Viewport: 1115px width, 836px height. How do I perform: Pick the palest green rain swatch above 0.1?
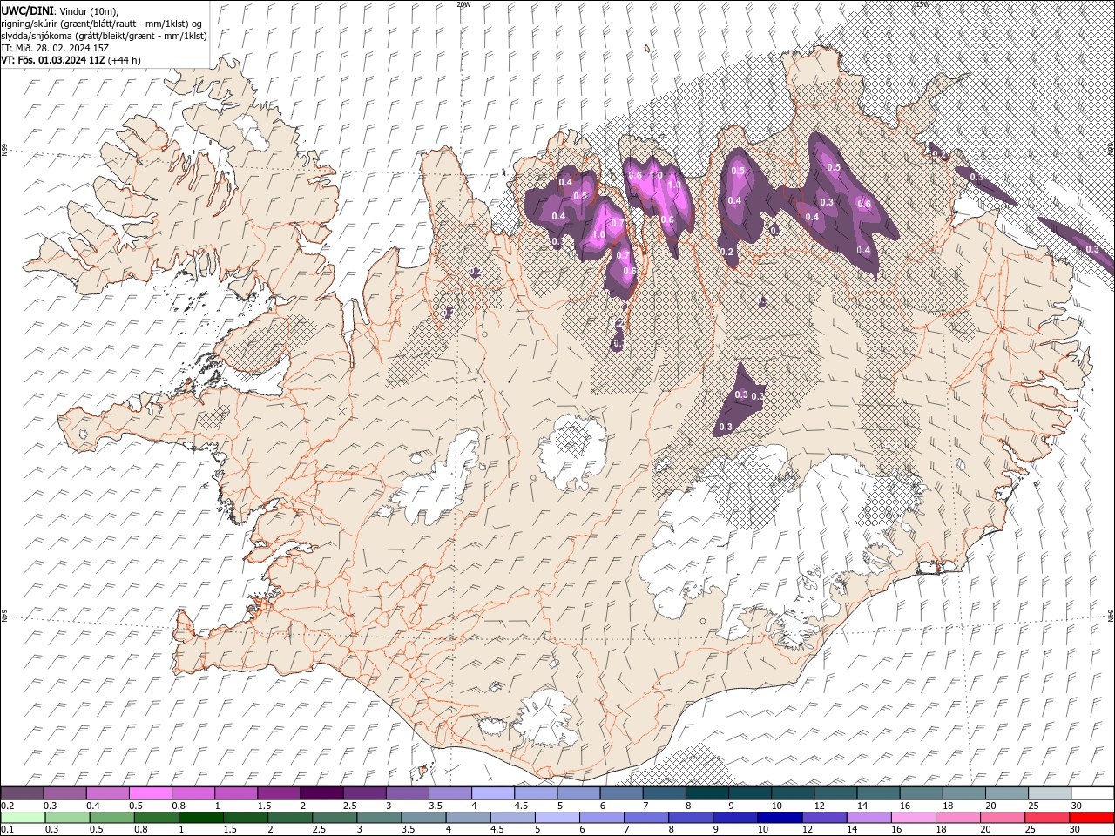click(23, 818)
